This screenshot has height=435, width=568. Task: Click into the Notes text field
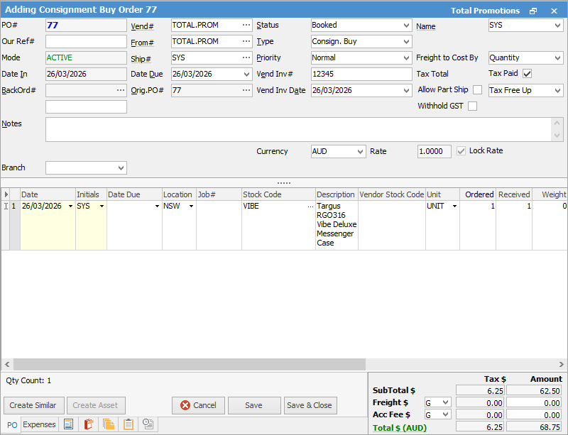[x=298, y=129]
